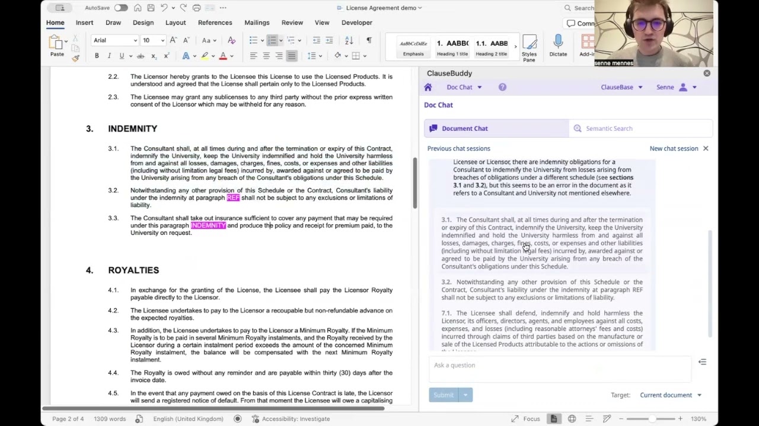Open the borders dropdown
Image resolution: width=759 pixels, height=426 pixels.
(366, 56)
